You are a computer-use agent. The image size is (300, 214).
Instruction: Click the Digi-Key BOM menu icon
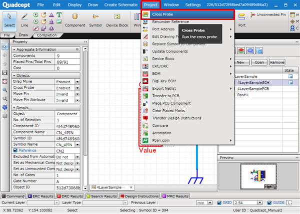[x=145, y=81]
